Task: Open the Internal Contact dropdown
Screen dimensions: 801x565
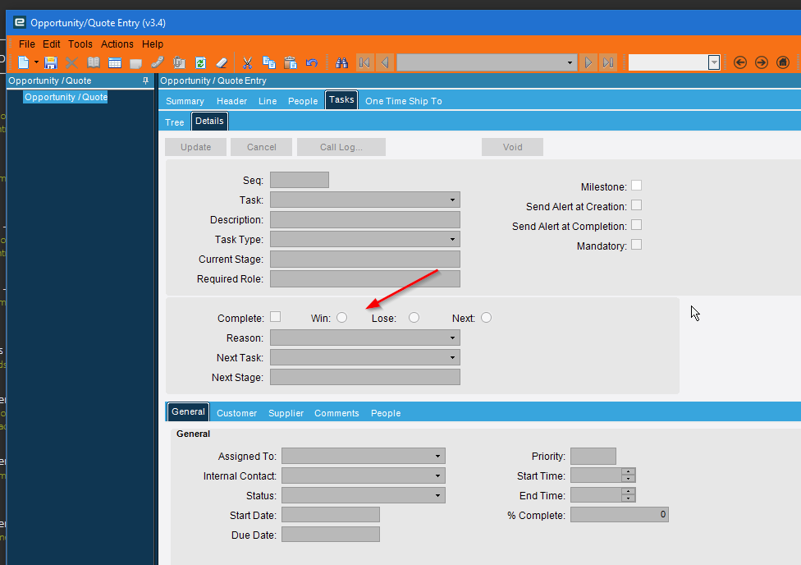Action: pos(437,476)
